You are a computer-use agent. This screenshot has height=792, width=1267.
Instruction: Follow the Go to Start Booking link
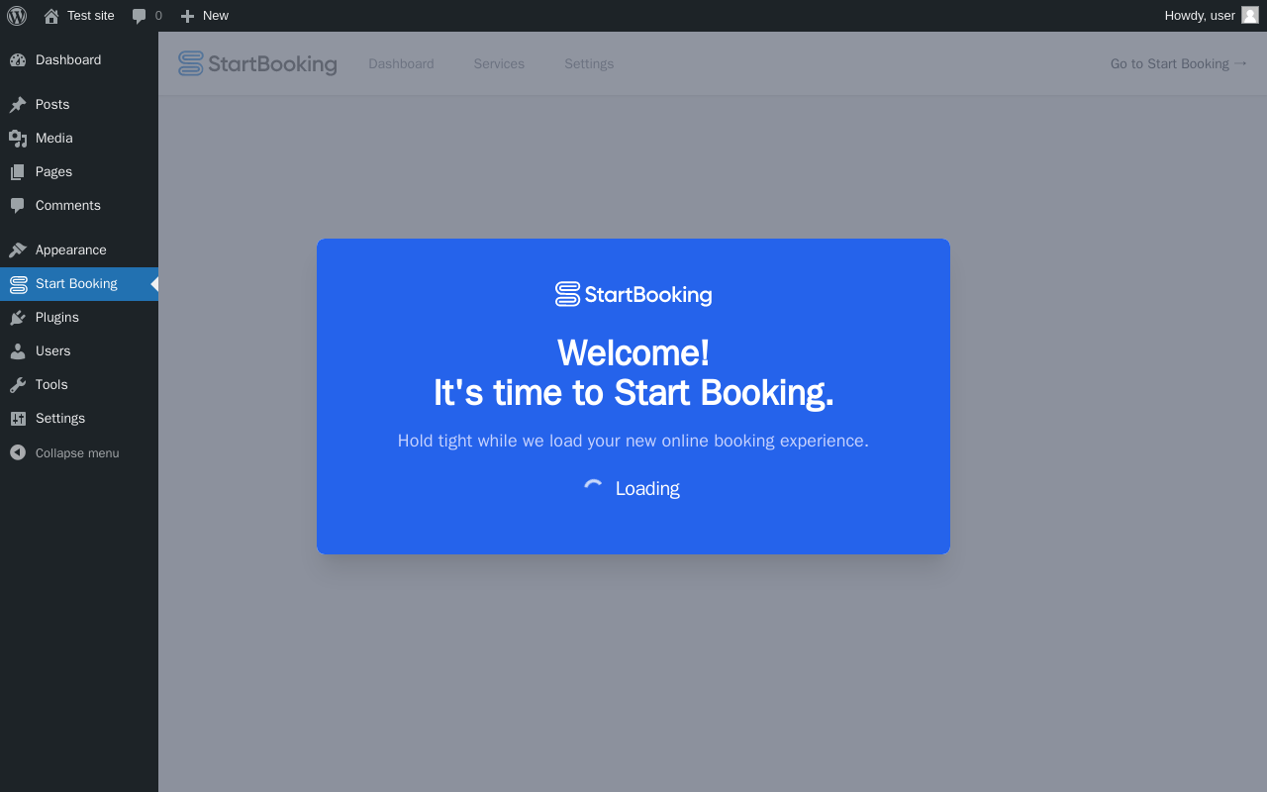tap(1178, 63)
